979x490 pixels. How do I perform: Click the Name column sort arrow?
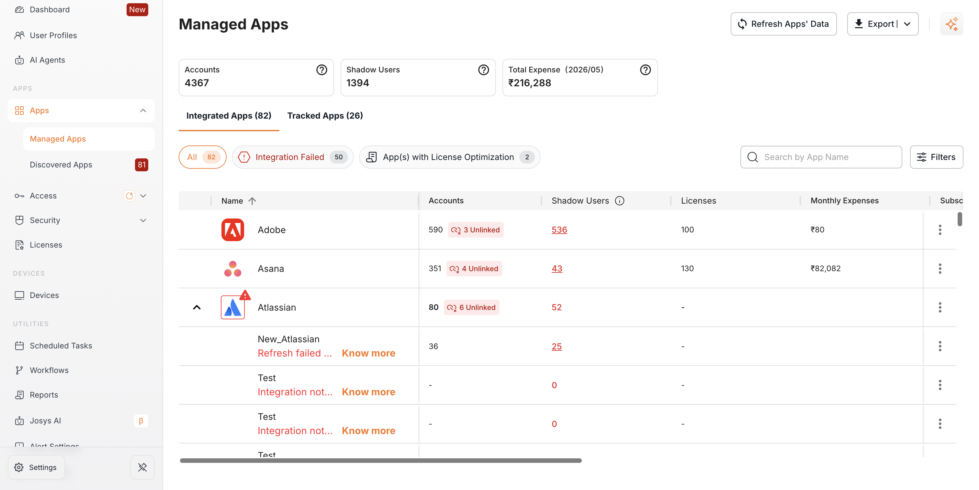pos(252,201)
